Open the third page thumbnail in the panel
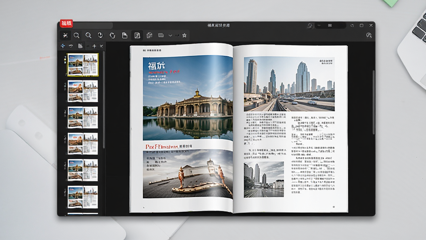This screenshot has width=426, height=240. coord(83,117)
